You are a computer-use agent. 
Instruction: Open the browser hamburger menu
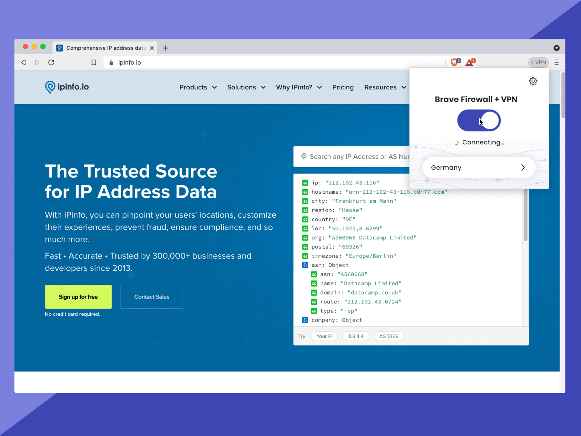coord(557,62)
